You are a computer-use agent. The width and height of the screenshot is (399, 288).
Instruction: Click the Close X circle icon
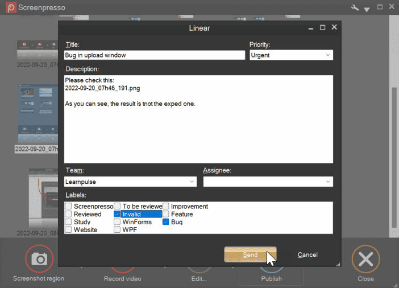[365, 260]
